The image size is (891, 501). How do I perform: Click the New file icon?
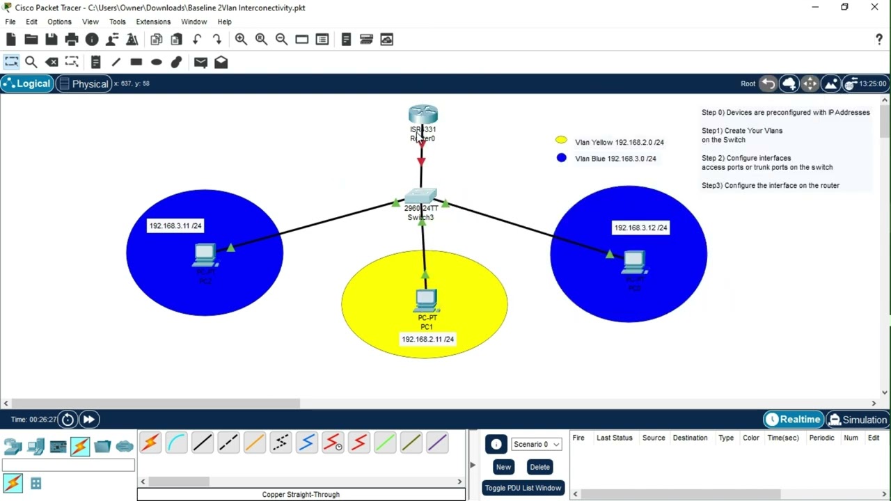click(x=10, y=40)
